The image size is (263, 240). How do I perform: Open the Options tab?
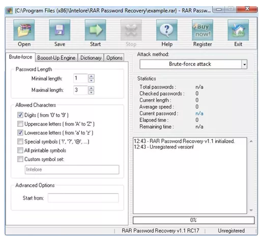click(x=114, y=58)
